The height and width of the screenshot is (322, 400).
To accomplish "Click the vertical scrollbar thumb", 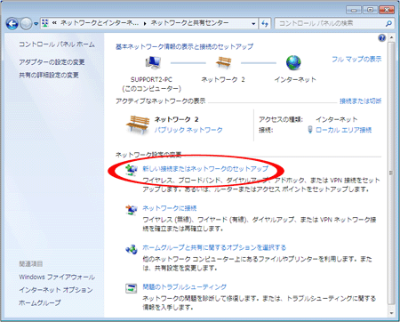I will pyautogui.click(x=391, y=173).
